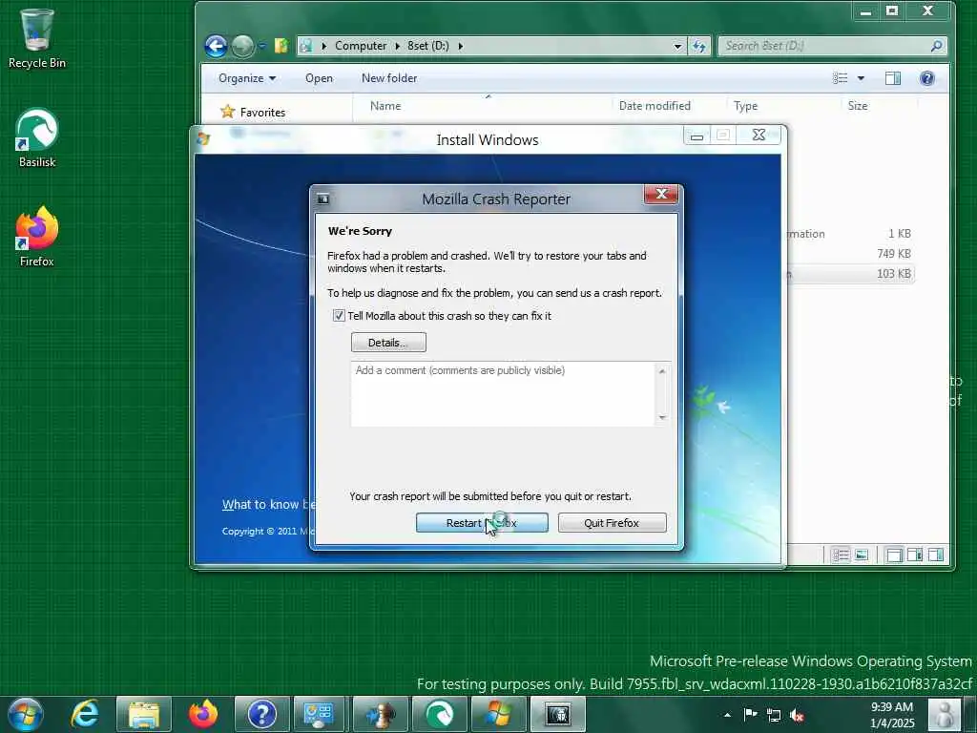Click muted volume tray icon
Screen dimensions: 977x733
(797, 715)
